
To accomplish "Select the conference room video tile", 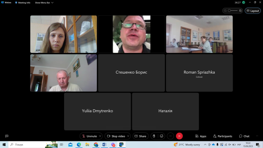I will tap(199, 34).
